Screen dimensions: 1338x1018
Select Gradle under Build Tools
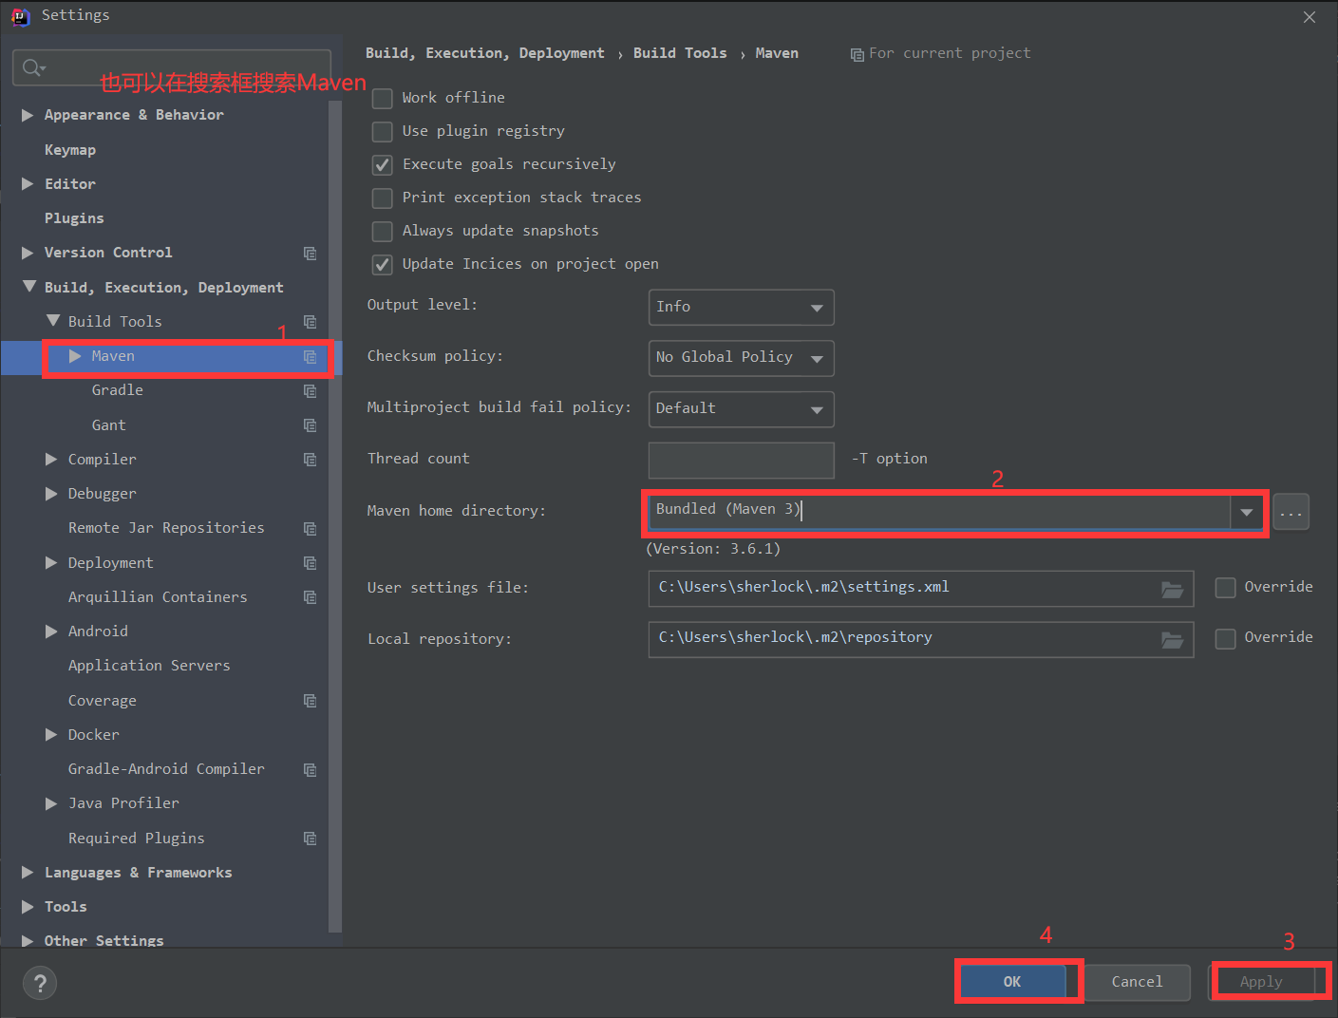(x=118, y=390)
